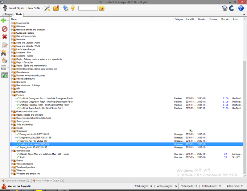Image resolution: width=247 pixels, height=191 pixels.
Task: Sort by the Install Date column header
Action: (x=191, y=19)
